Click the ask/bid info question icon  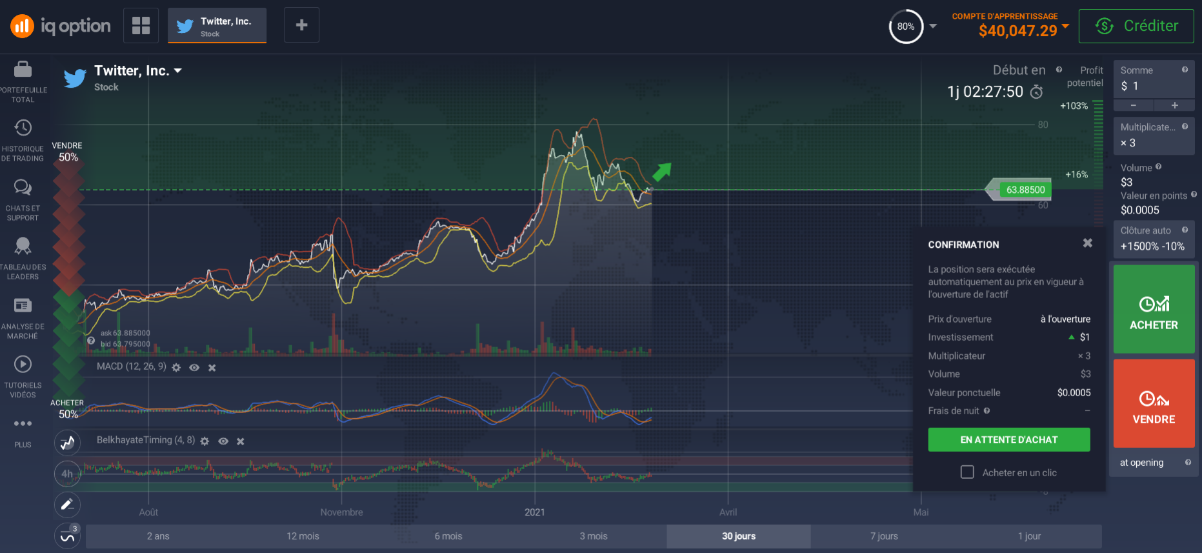91,340
